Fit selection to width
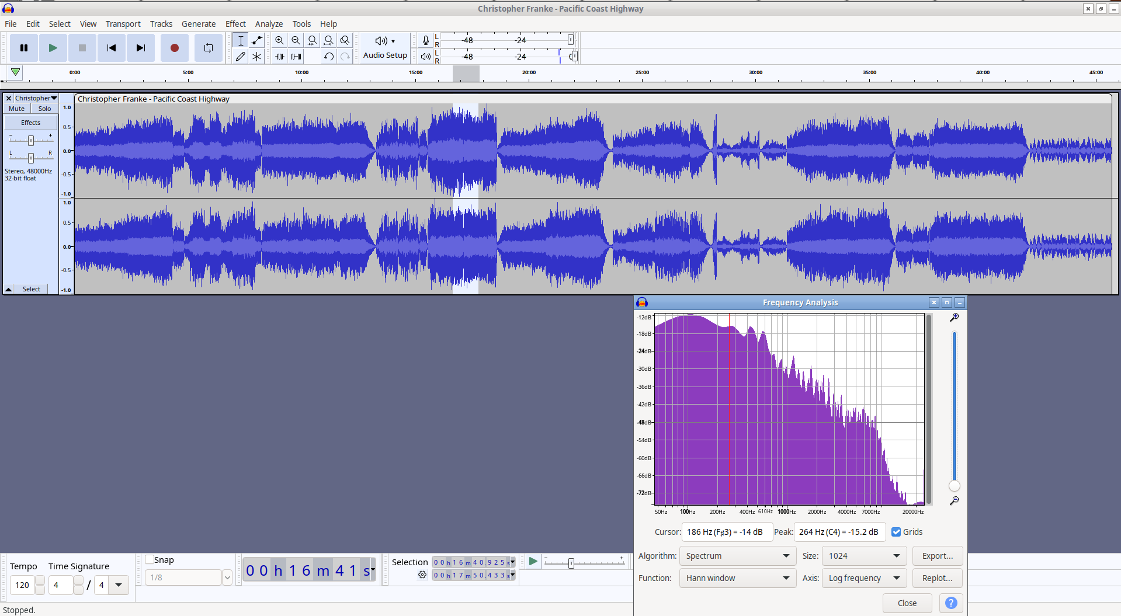 313,40
